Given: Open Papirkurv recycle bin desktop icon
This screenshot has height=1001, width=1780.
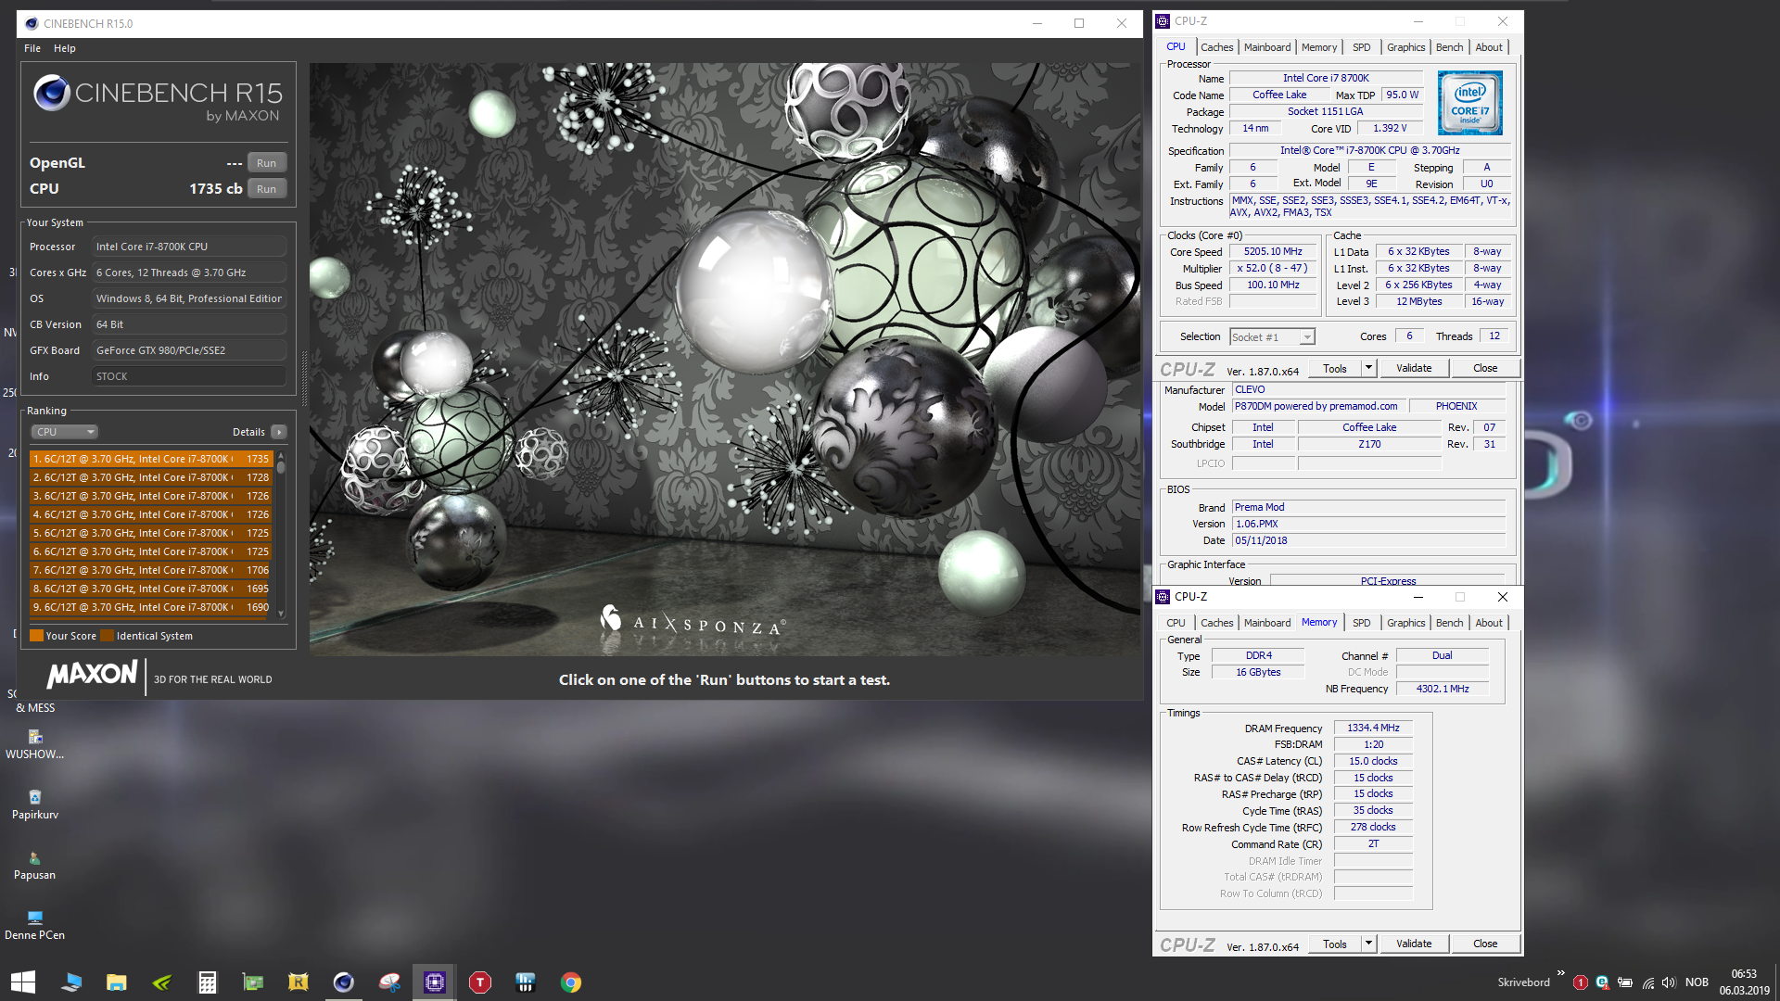Looking at the screenshot, I should 34,804.
